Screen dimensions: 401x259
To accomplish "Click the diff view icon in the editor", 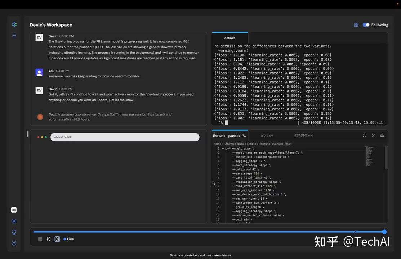I will (x=373, y=135).
